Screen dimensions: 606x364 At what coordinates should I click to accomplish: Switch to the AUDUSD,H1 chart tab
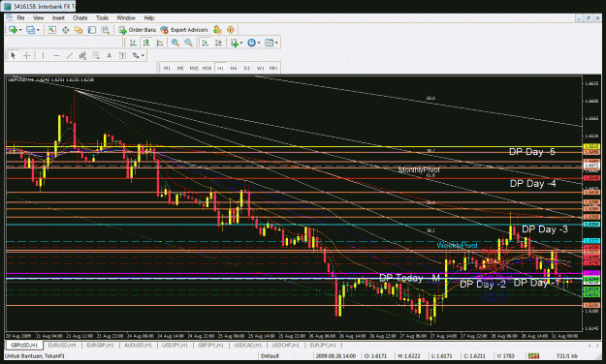(x=138, y=345)
